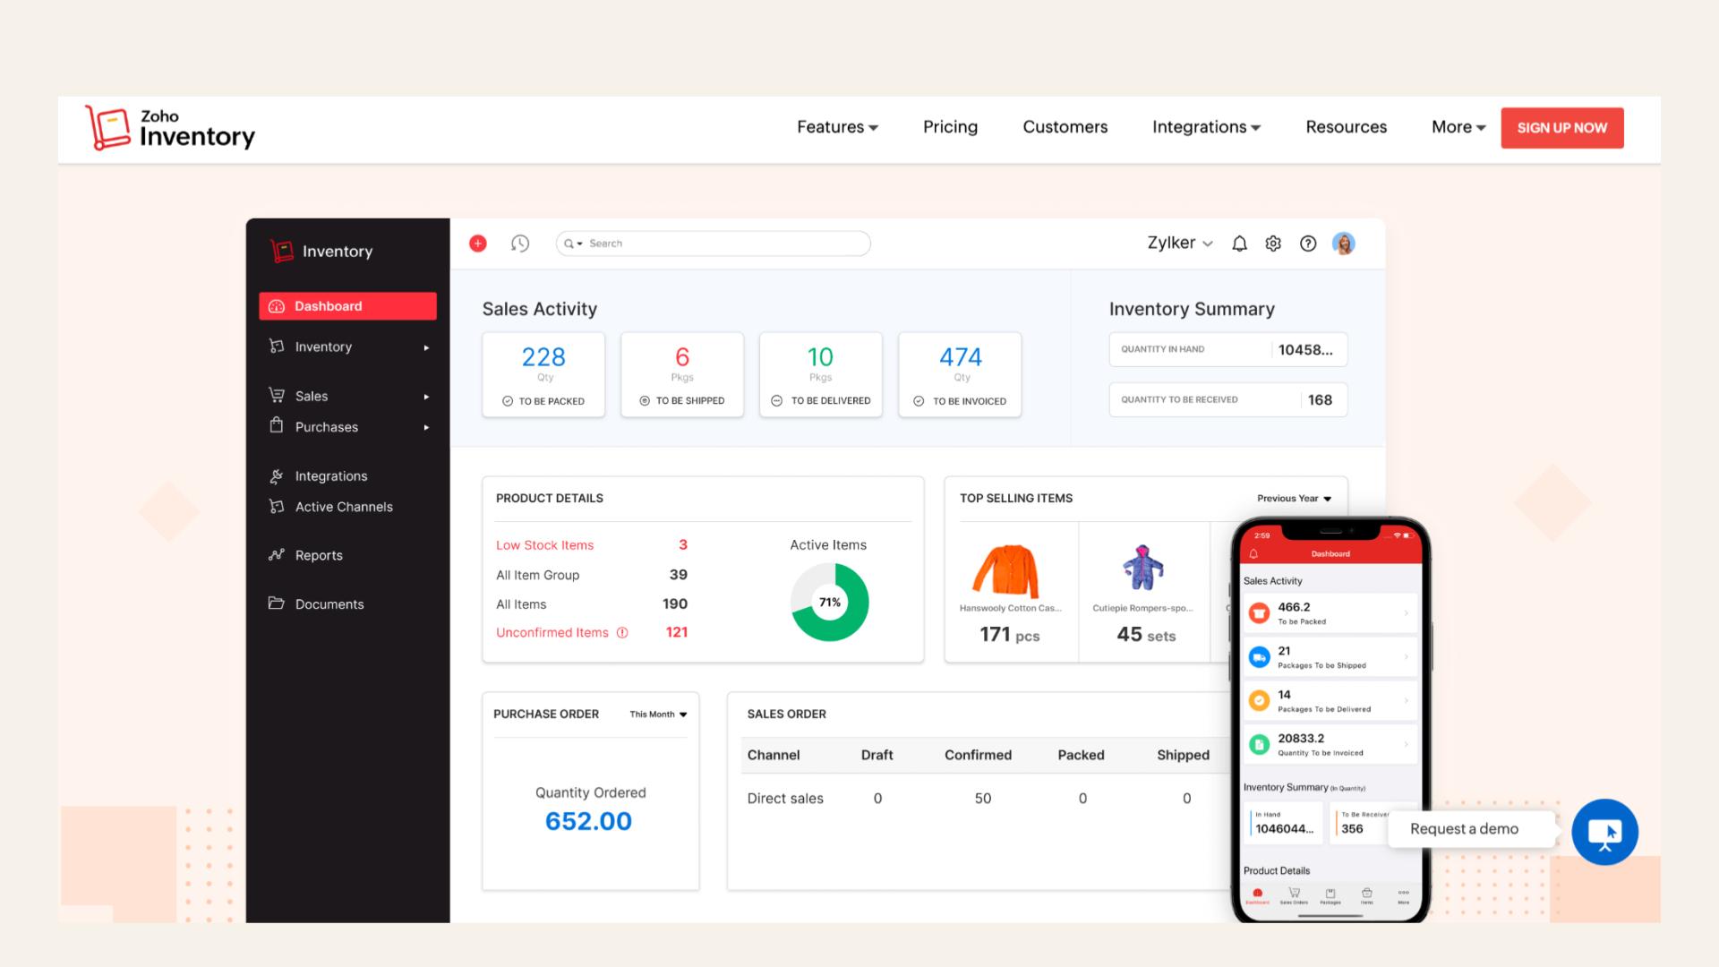Go to the Pricing page

point(950,127)
